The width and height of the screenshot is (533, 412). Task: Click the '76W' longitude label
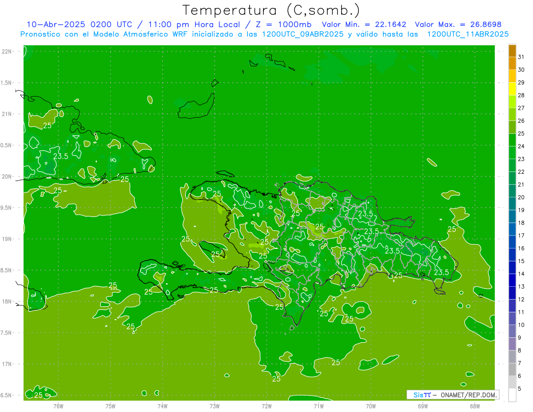58,406
